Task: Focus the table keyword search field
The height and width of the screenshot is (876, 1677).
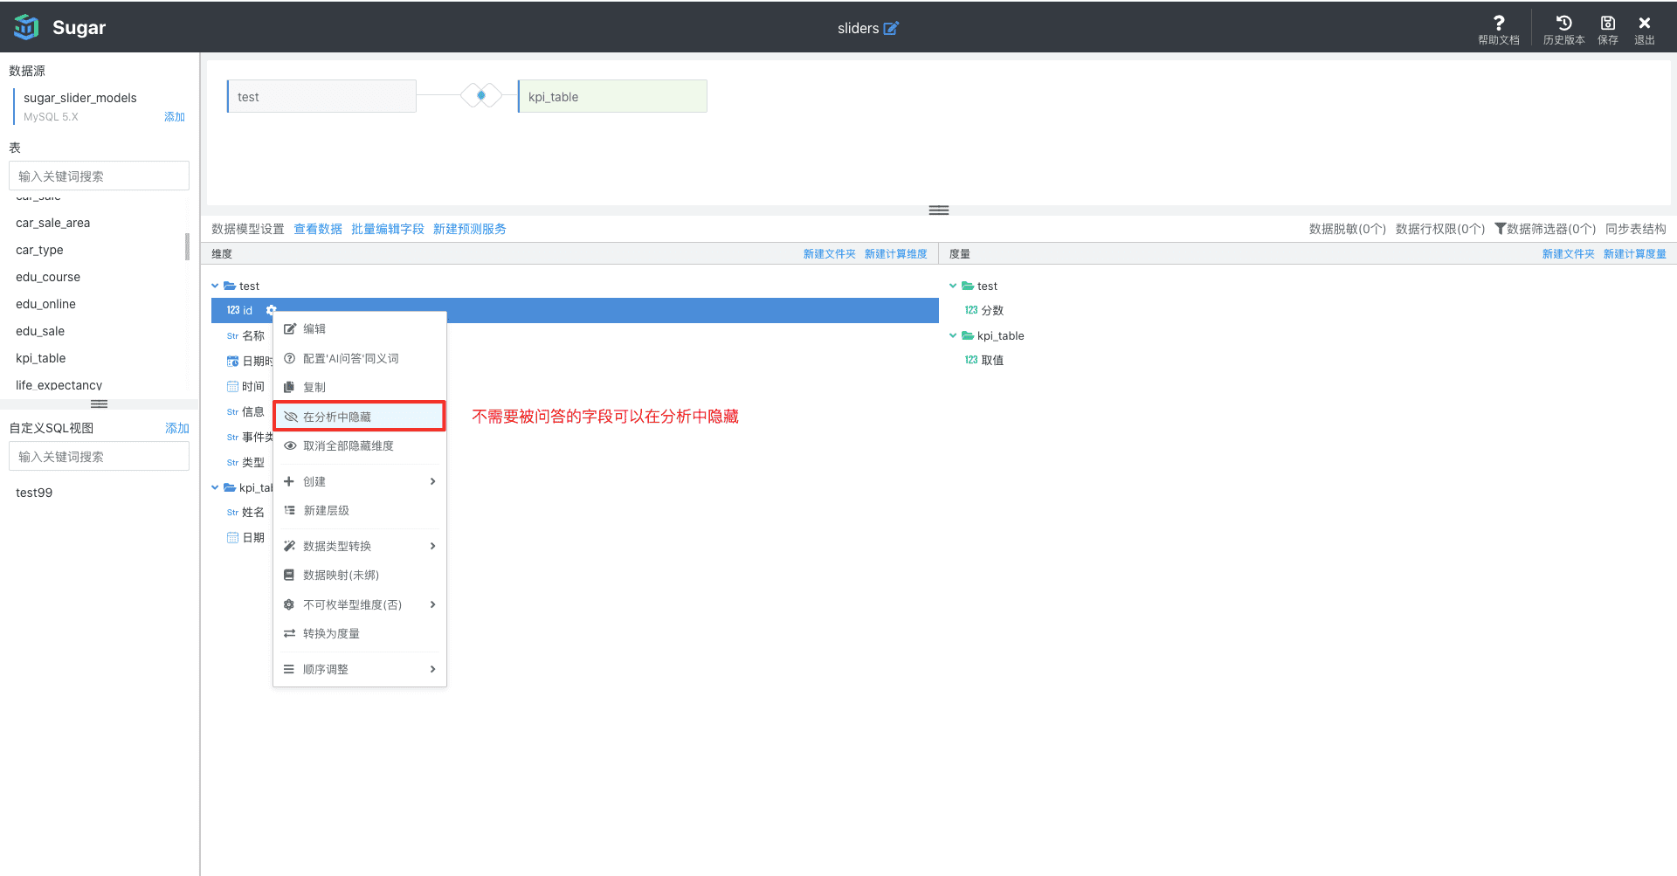Action: [99, 176]
